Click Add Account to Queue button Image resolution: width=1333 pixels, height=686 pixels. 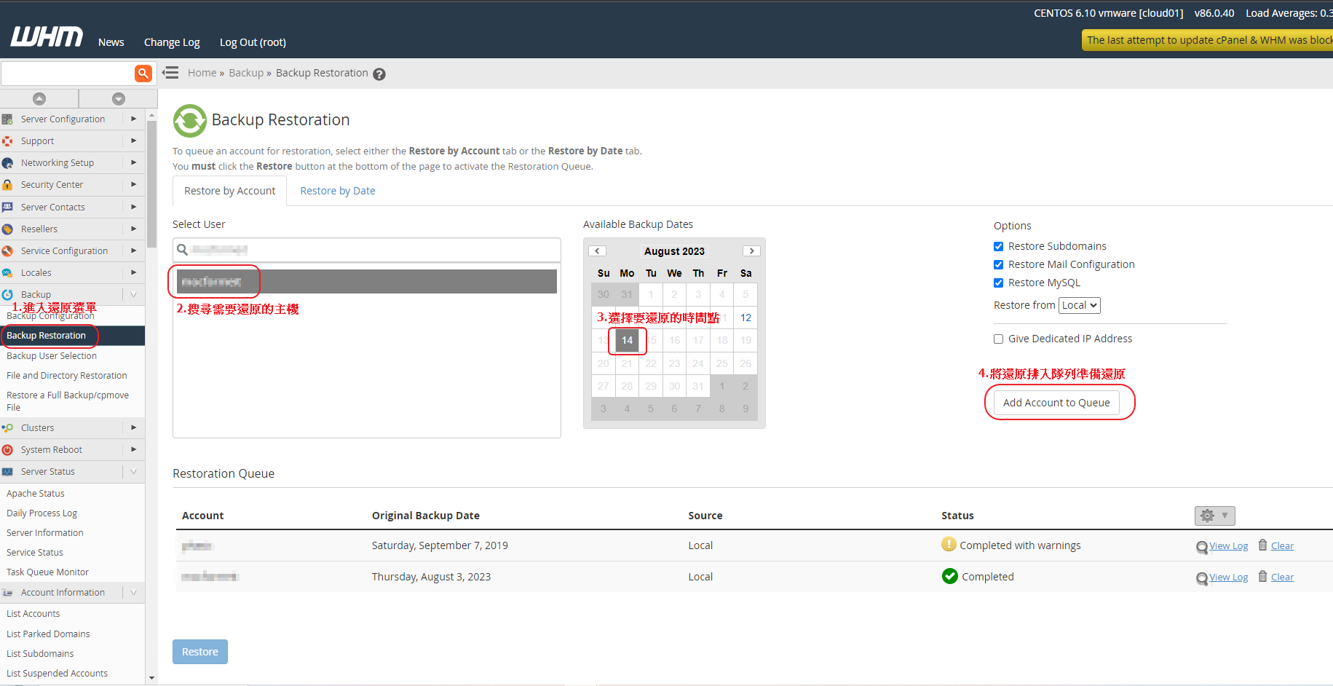[1056, 403]
